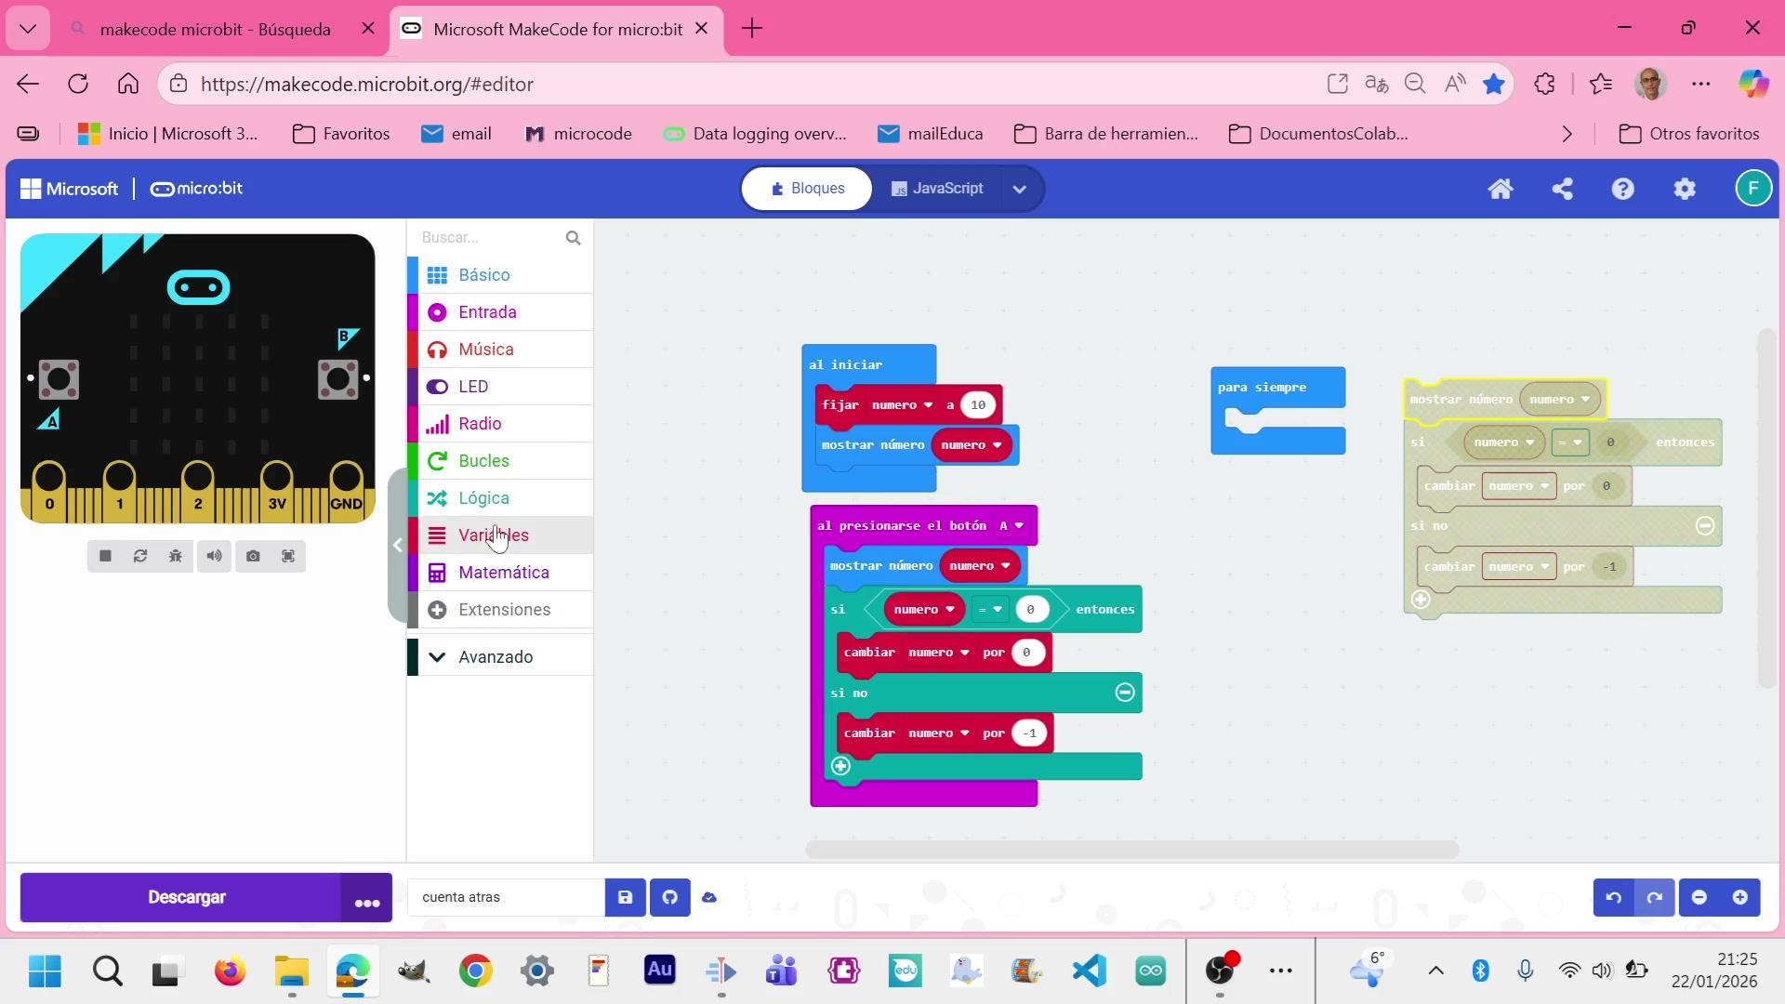Viewport: 1785px width, 1004px height.
Task: Select the Lógica toolbox category
Action: (483, 498)
